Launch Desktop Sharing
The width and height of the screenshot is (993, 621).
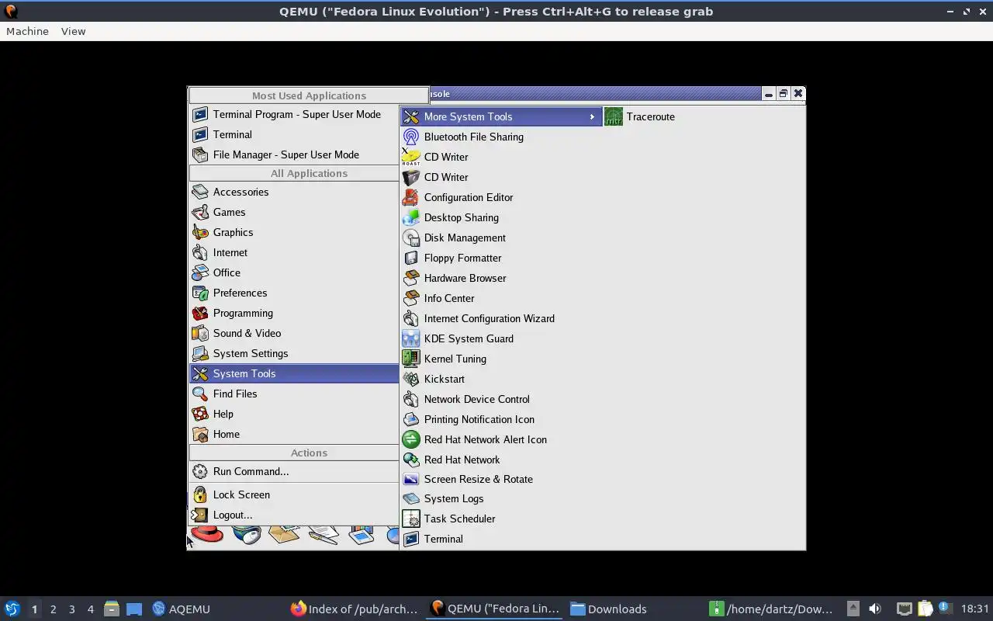(x=501, y=217)
